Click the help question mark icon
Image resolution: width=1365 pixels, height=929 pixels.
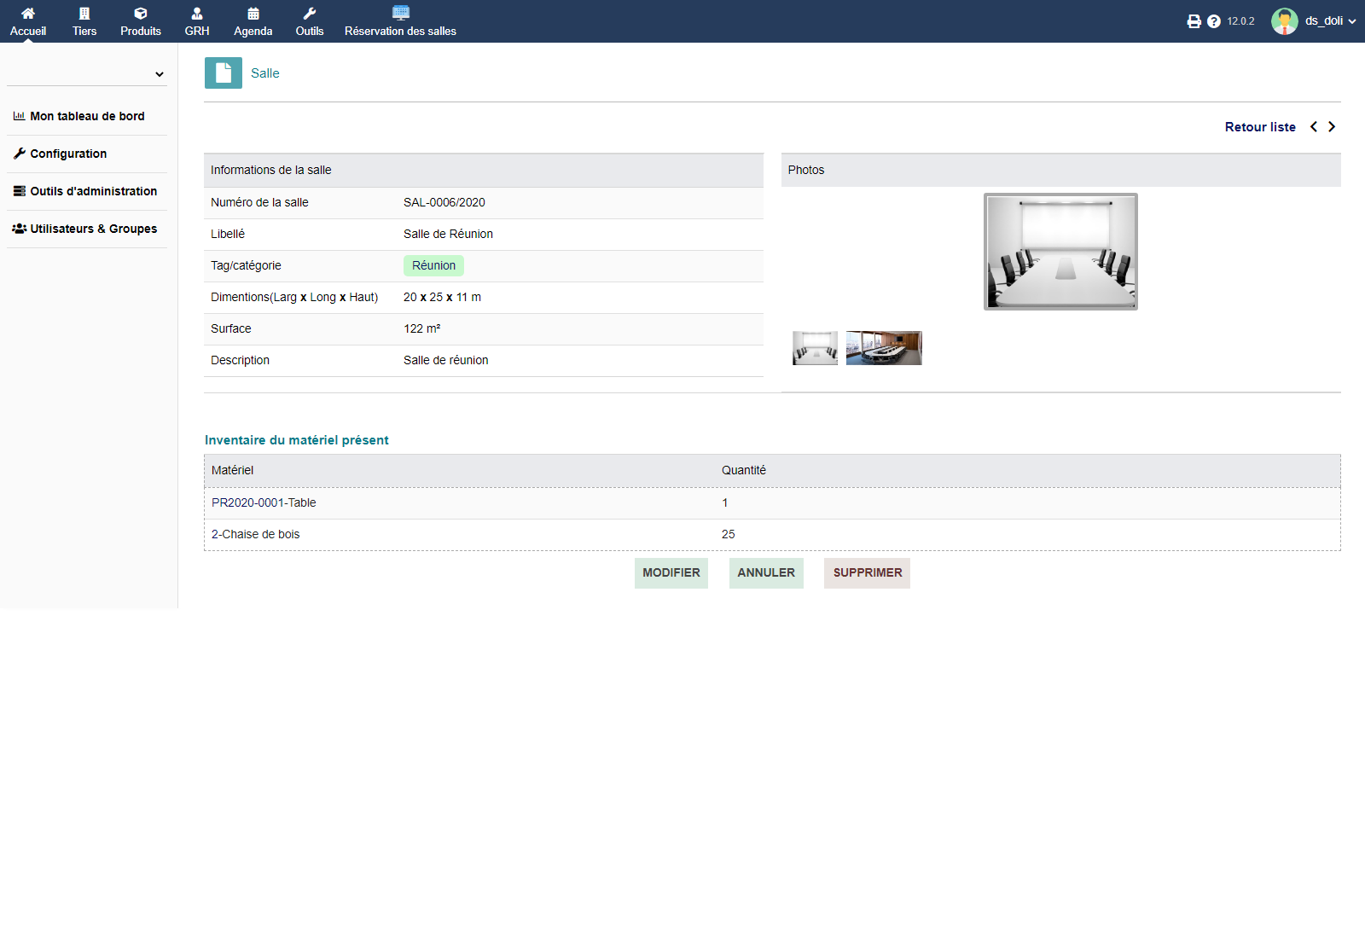point(1214,21)
